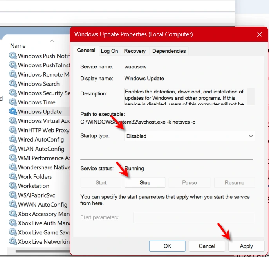The height and width of the screenshot is (257, 269).
Task: Click the gear icon beside Xbox Live Networkin
Action: pyautogui.click(x=13, y=241)
